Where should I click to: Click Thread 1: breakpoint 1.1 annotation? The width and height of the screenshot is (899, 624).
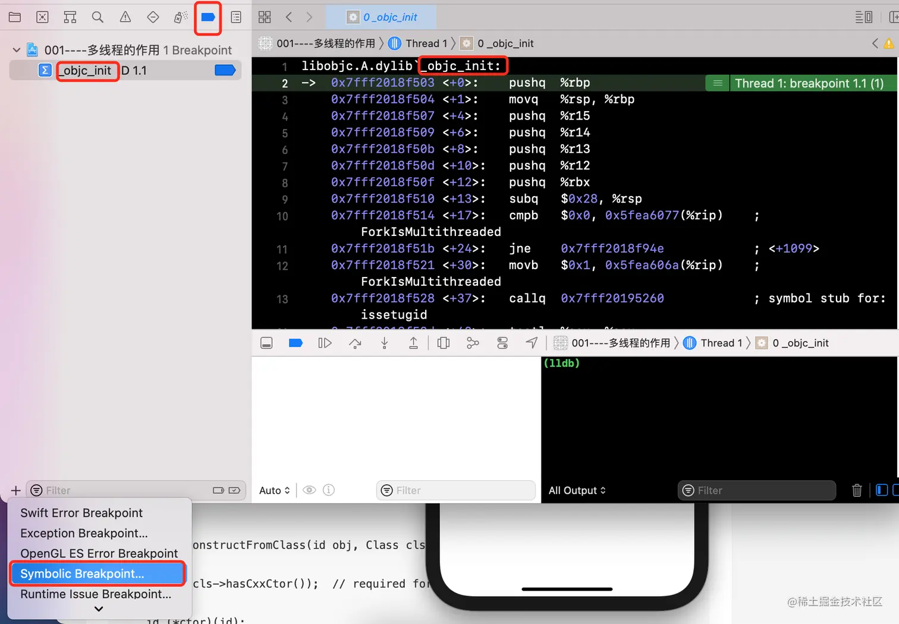(809, 83)
